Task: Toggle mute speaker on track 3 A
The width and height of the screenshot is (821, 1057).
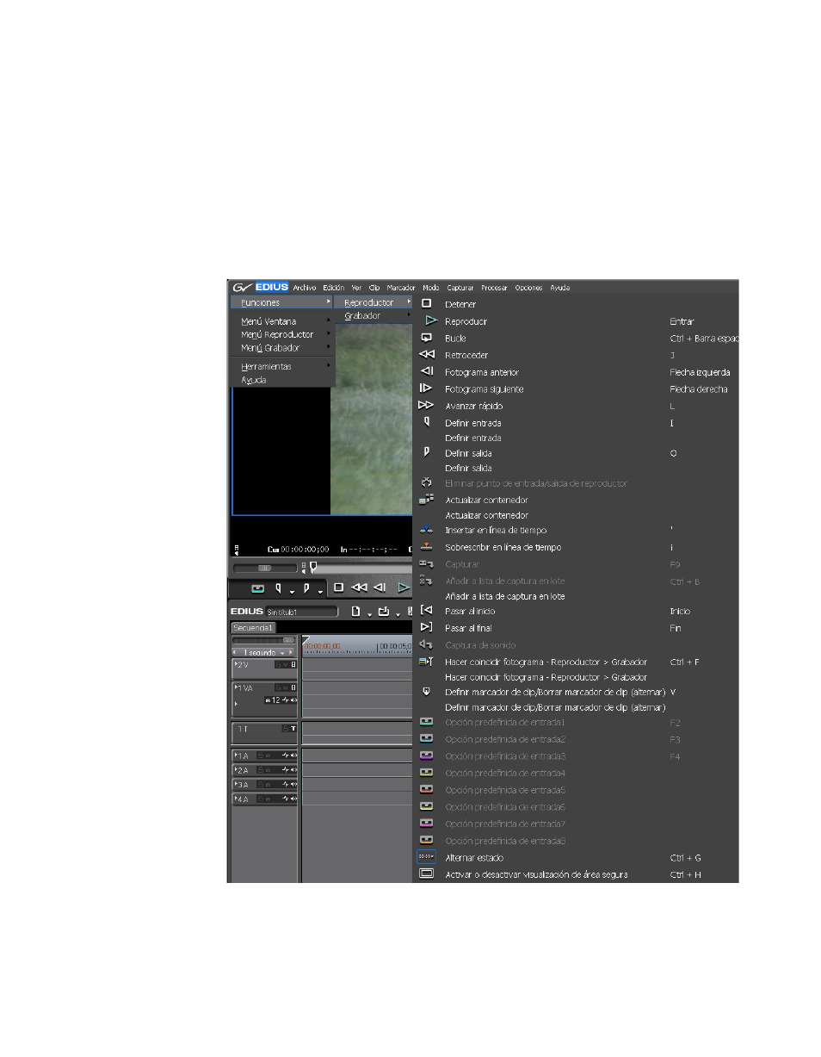Action: [x=293, y=785]
